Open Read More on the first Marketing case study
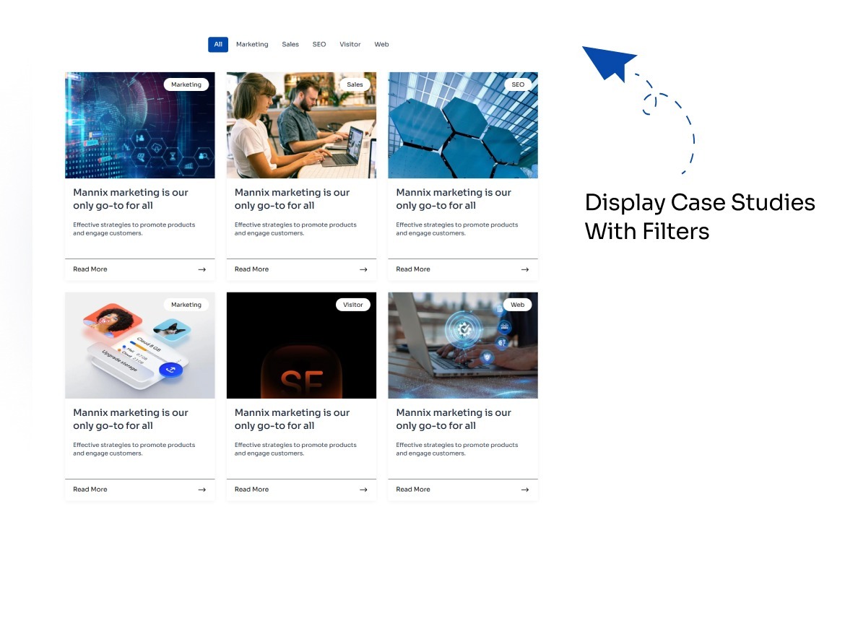This screenshot has height=634, width=845. click(90, 269)
